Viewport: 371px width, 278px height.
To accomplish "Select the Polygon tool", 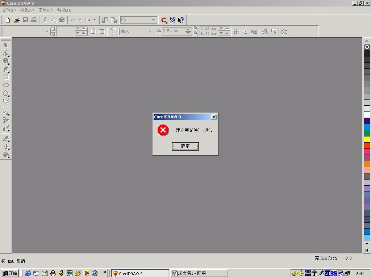I will [6, 93].
